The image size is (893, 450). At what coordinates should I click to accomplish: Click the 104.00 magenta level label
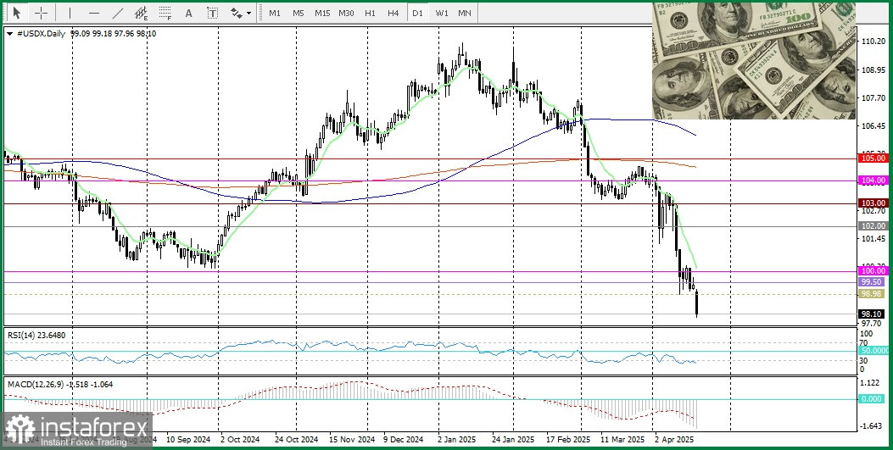(x=873, y=181)
